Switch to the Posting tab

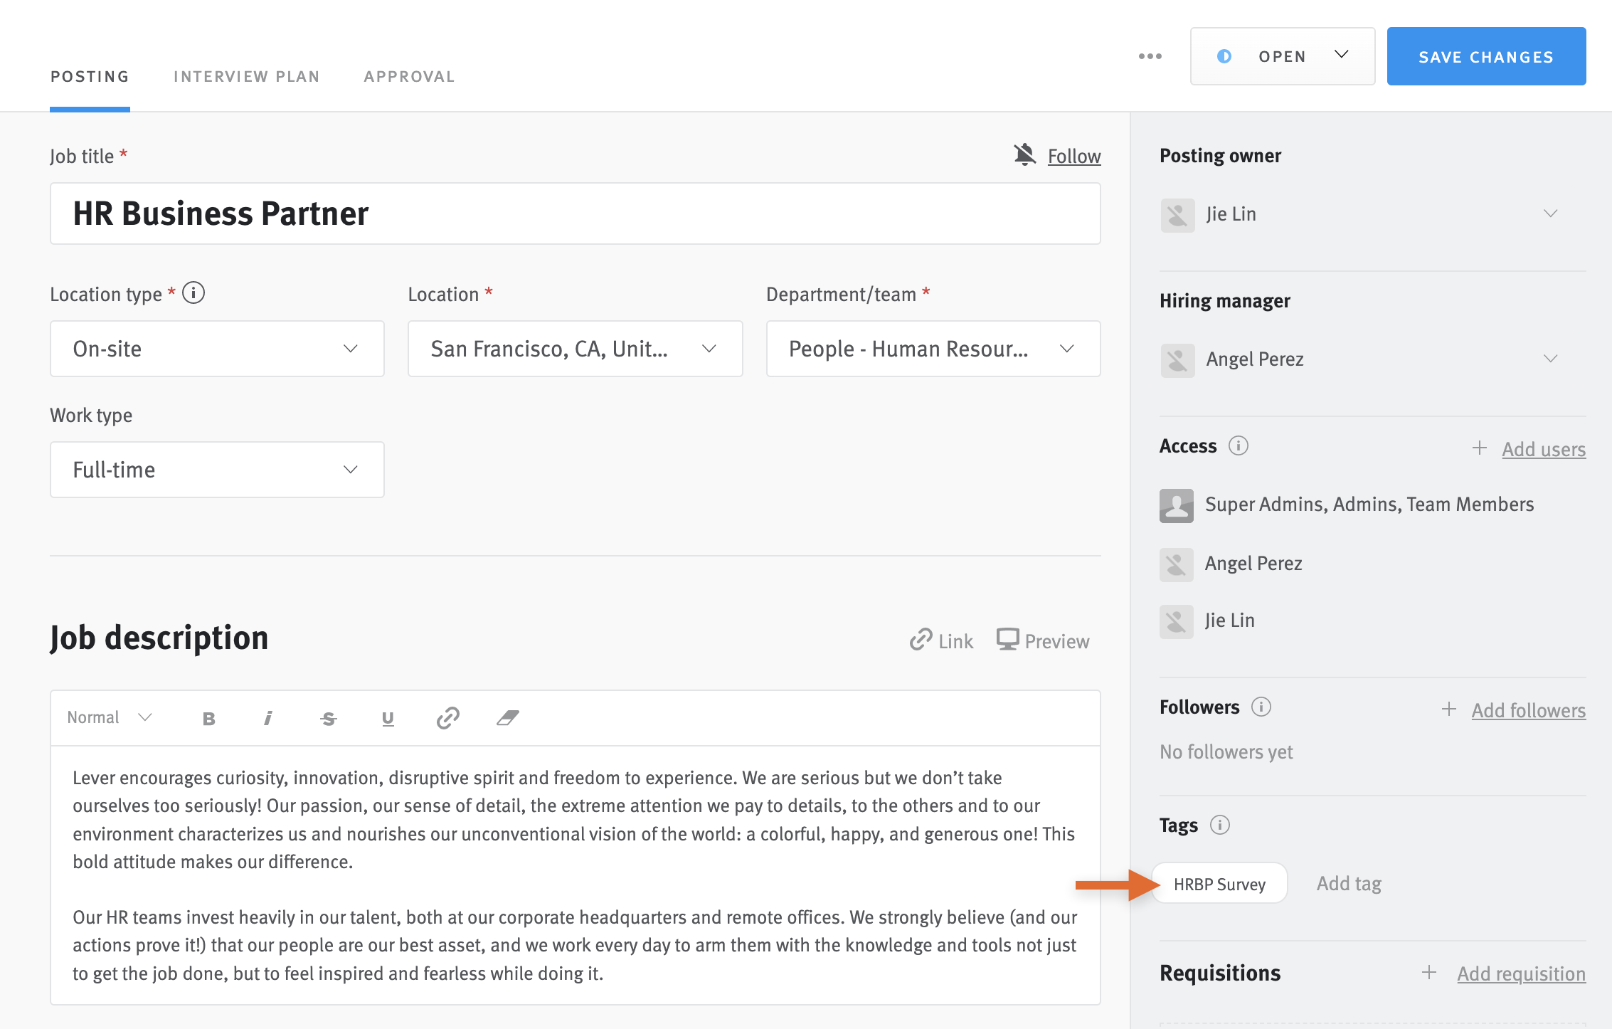point(90,77)
